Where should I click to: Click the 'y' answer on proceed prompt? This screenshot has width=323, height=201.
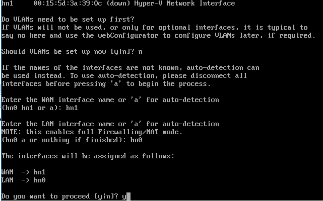(124, 197)
